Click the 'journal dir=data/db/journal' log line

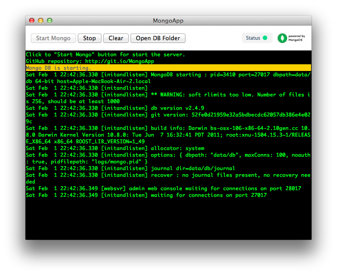click(131, 168)
